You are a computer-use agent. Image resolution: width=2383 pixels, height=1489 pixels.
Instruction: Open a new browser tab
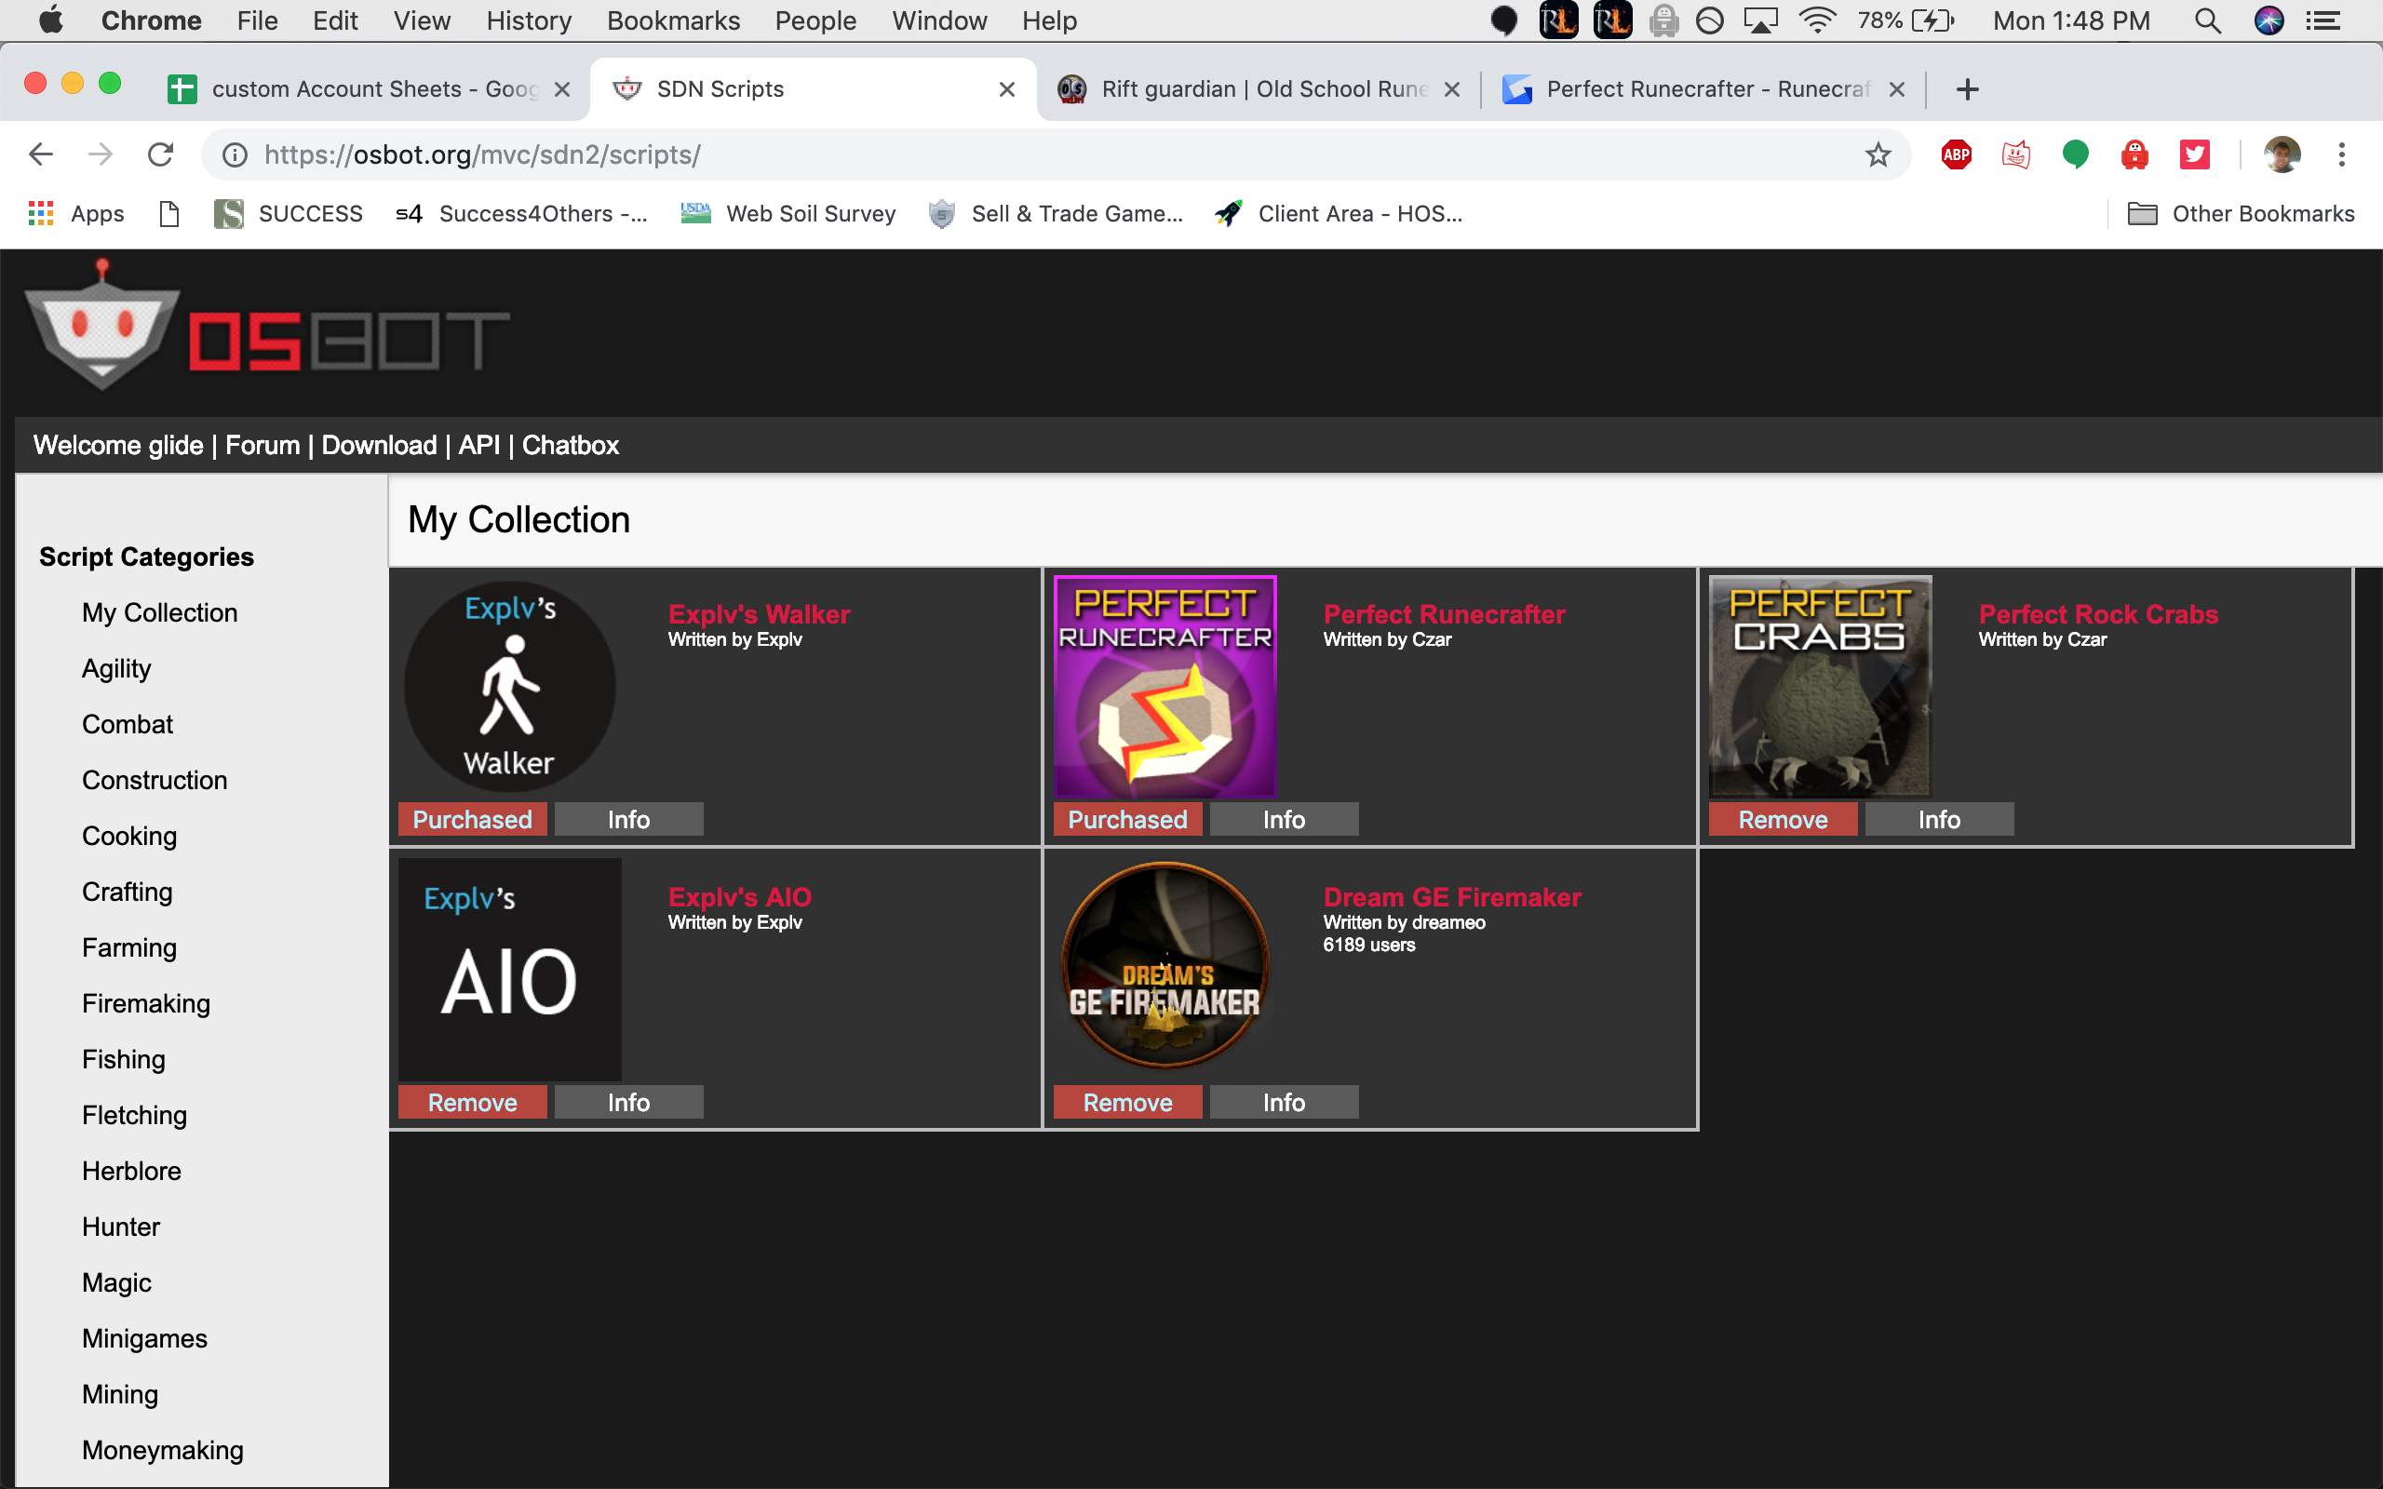point(1967,89)
